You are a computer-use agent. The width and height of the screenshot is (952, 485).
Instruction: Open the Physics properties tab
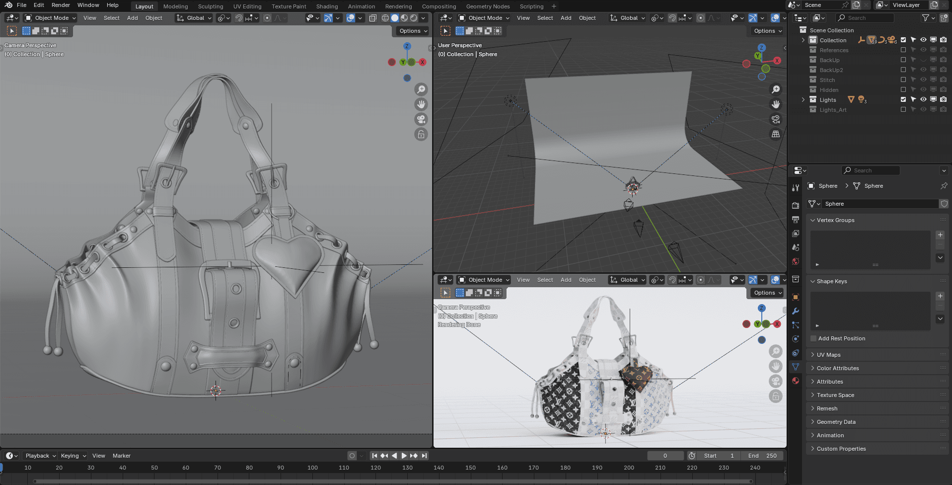[x=796, y=339]
